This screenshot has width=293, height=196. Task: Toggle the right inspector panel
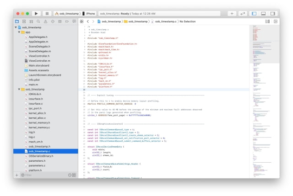pyautogui.click(x=273, y=14)
